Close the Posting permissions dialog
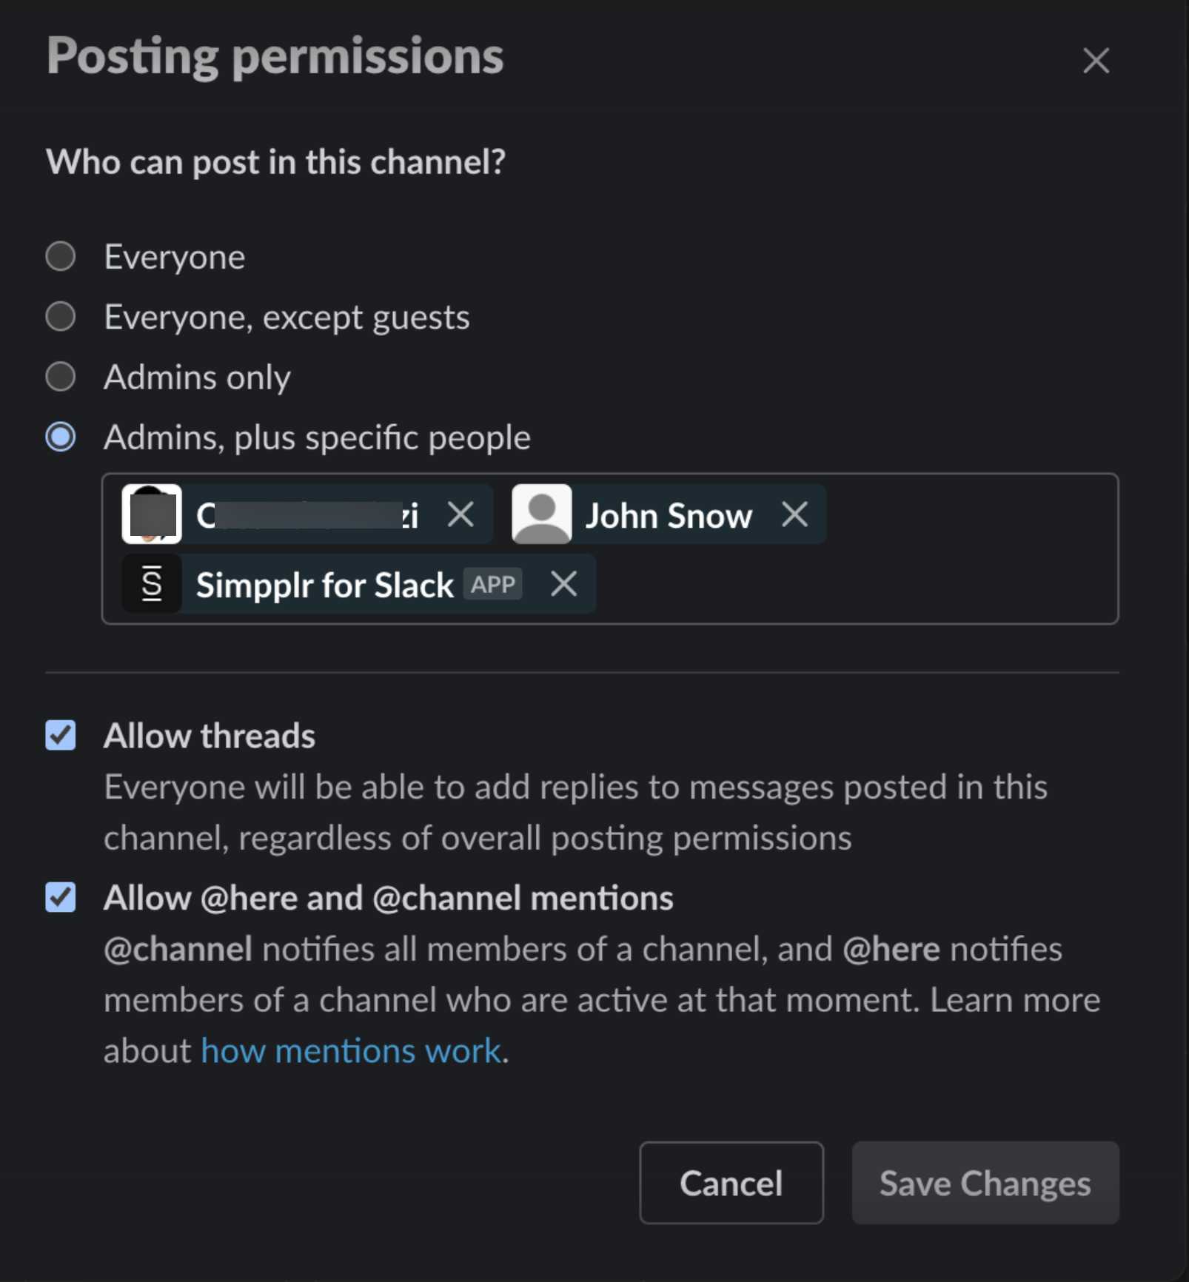The height and width of the screenshot is (1282, 1189). [1096, 61]
